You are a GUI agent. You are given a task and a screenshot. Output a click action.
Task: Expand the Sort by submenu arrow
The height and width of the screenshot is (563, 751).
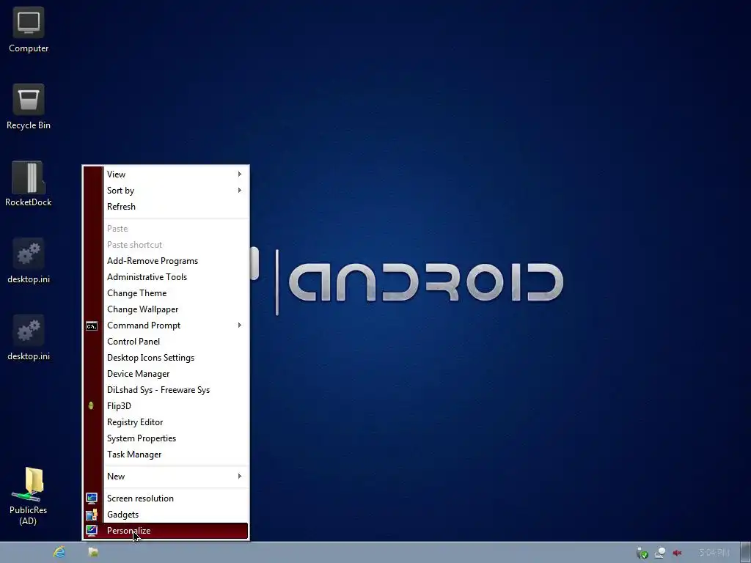click(x=240, y=191)
